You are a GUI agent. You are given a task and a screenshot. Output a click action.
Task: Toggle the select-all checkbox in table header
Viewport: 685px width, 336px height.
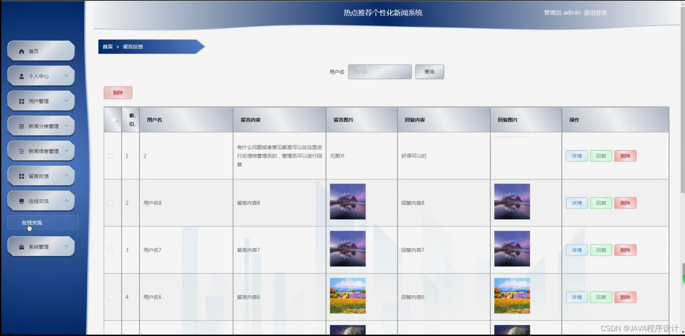pos(114,120)
